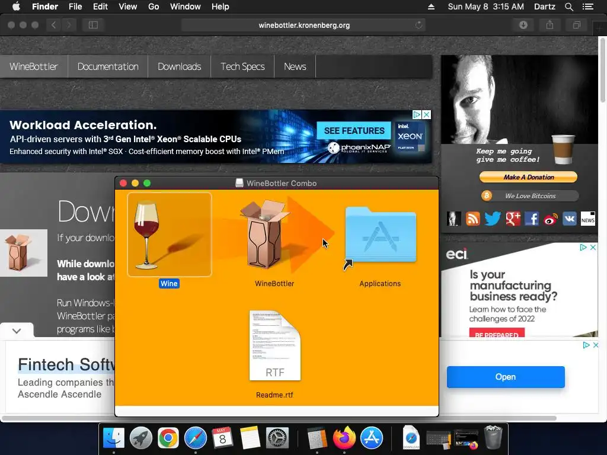Open the Weibo icon
Image resolution: width=607 pixels, height=455 pixels.
click(551, 219)
